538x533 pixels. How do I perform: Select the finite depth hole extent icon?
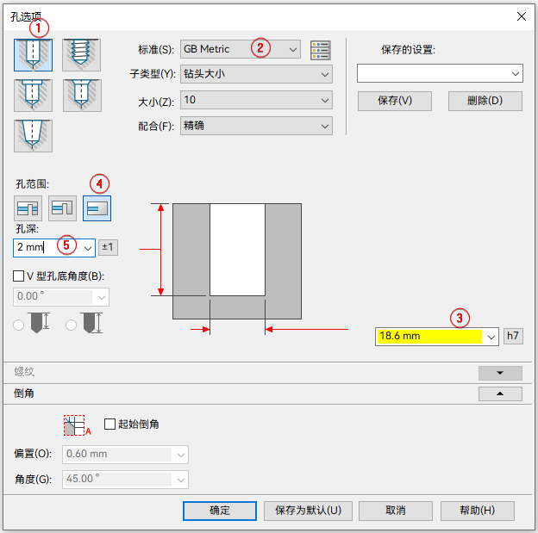pos(97,208)
